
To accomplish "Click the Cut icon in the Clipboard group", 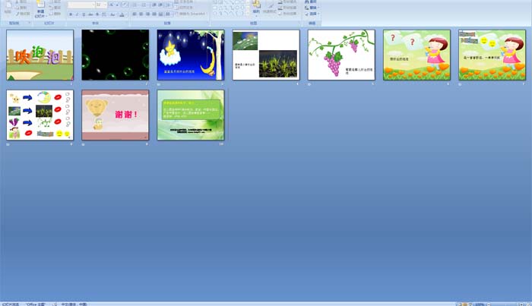I will click(17, 2).
